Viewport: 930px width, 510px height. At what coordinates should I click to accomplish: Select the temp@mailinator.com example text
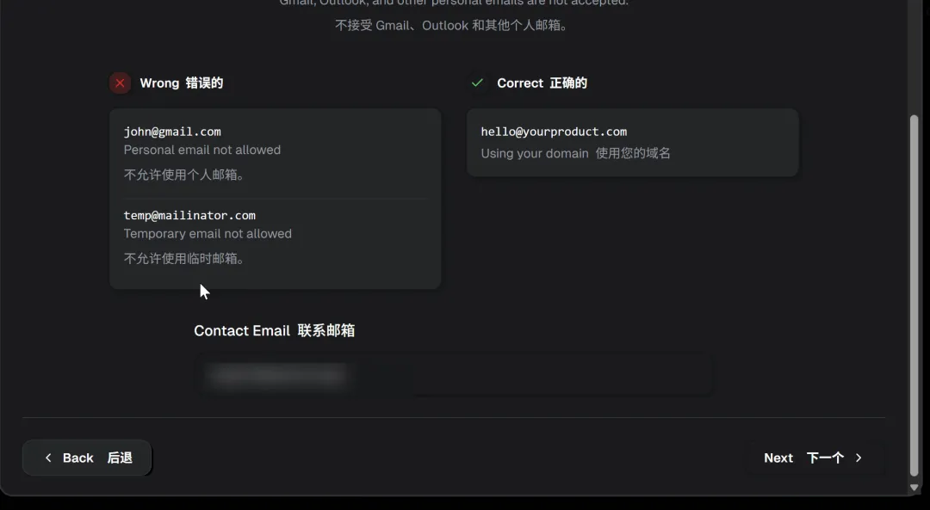(189, 215)
